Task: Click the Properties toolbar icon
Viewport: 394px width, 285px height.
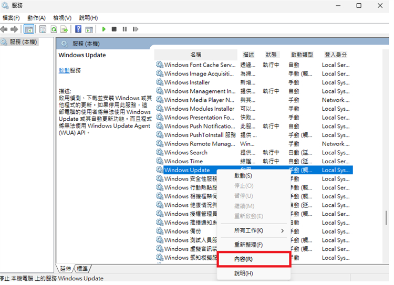Action: coord(43,29)
